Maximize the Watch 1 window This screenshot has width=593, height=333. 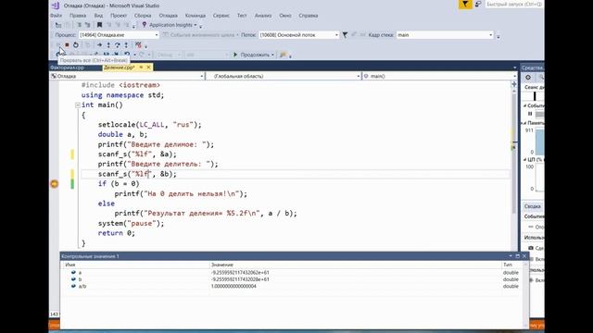(x=517, y=256)
